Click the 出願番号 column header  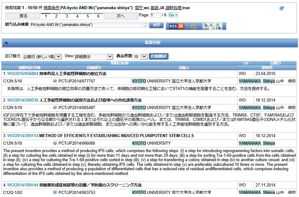coord(94,68)
